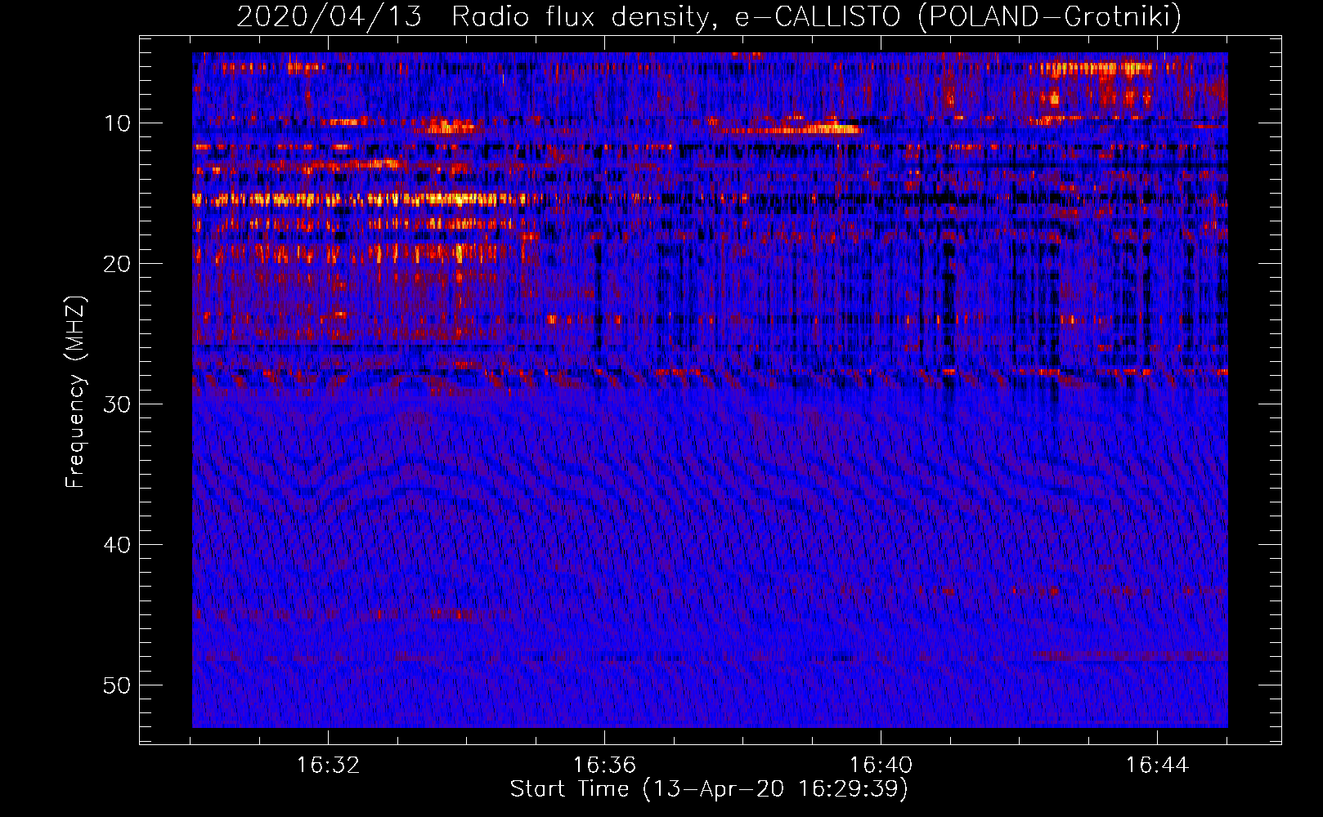The height and width of the screenshot is (817, 1323).
Task: Click the 'e-CALLISTO' text in the title
Action: (x=818, y=16)
